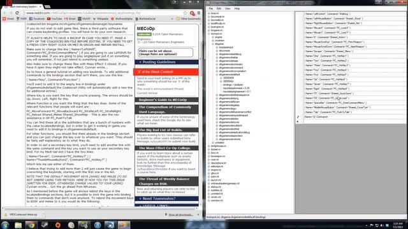This screenshot has height=229, width=408.
Task: Open the View menu in the Coalesced editor
Action: (228, 8)
